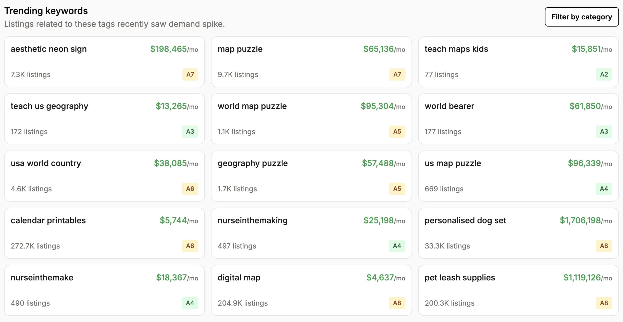Click the A2 badge on teach maps kids
This screenshot has height=322, width=623.
click(x=604, y=75)
